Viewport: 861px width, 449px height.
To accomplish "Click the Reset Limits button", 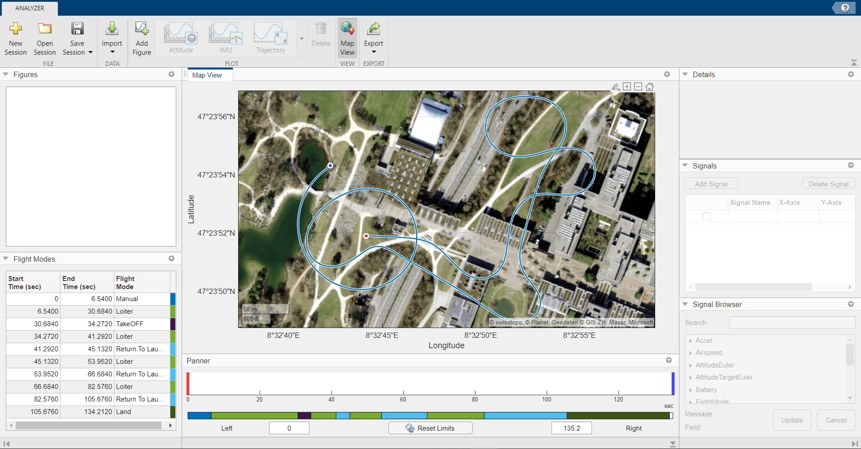I will (x=430, y=428).
